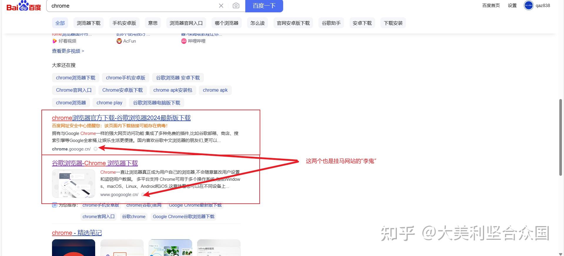Screen dimensions: 564x256
Task: Select the 浏览器官网入口 filter tab
Action: pyautogui.click(x=186, y=23)
